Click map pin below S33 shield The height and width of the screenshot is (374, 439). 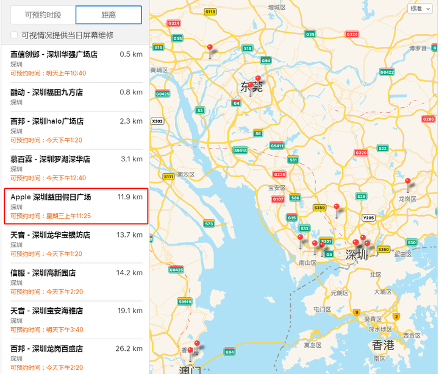coord(301,241)
